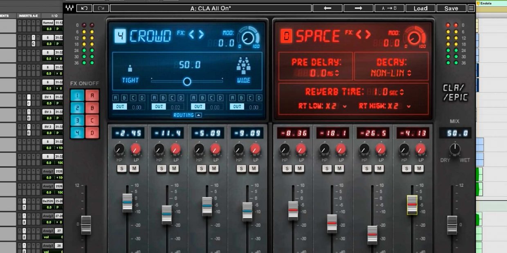Click the Space MOD knob
This screenshot has height=253, width=507.
point(415,38)
